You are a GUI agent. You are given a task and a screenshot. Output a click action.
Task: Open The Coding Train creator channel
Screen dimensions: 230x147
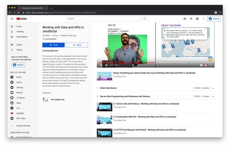tap(57, 99)
